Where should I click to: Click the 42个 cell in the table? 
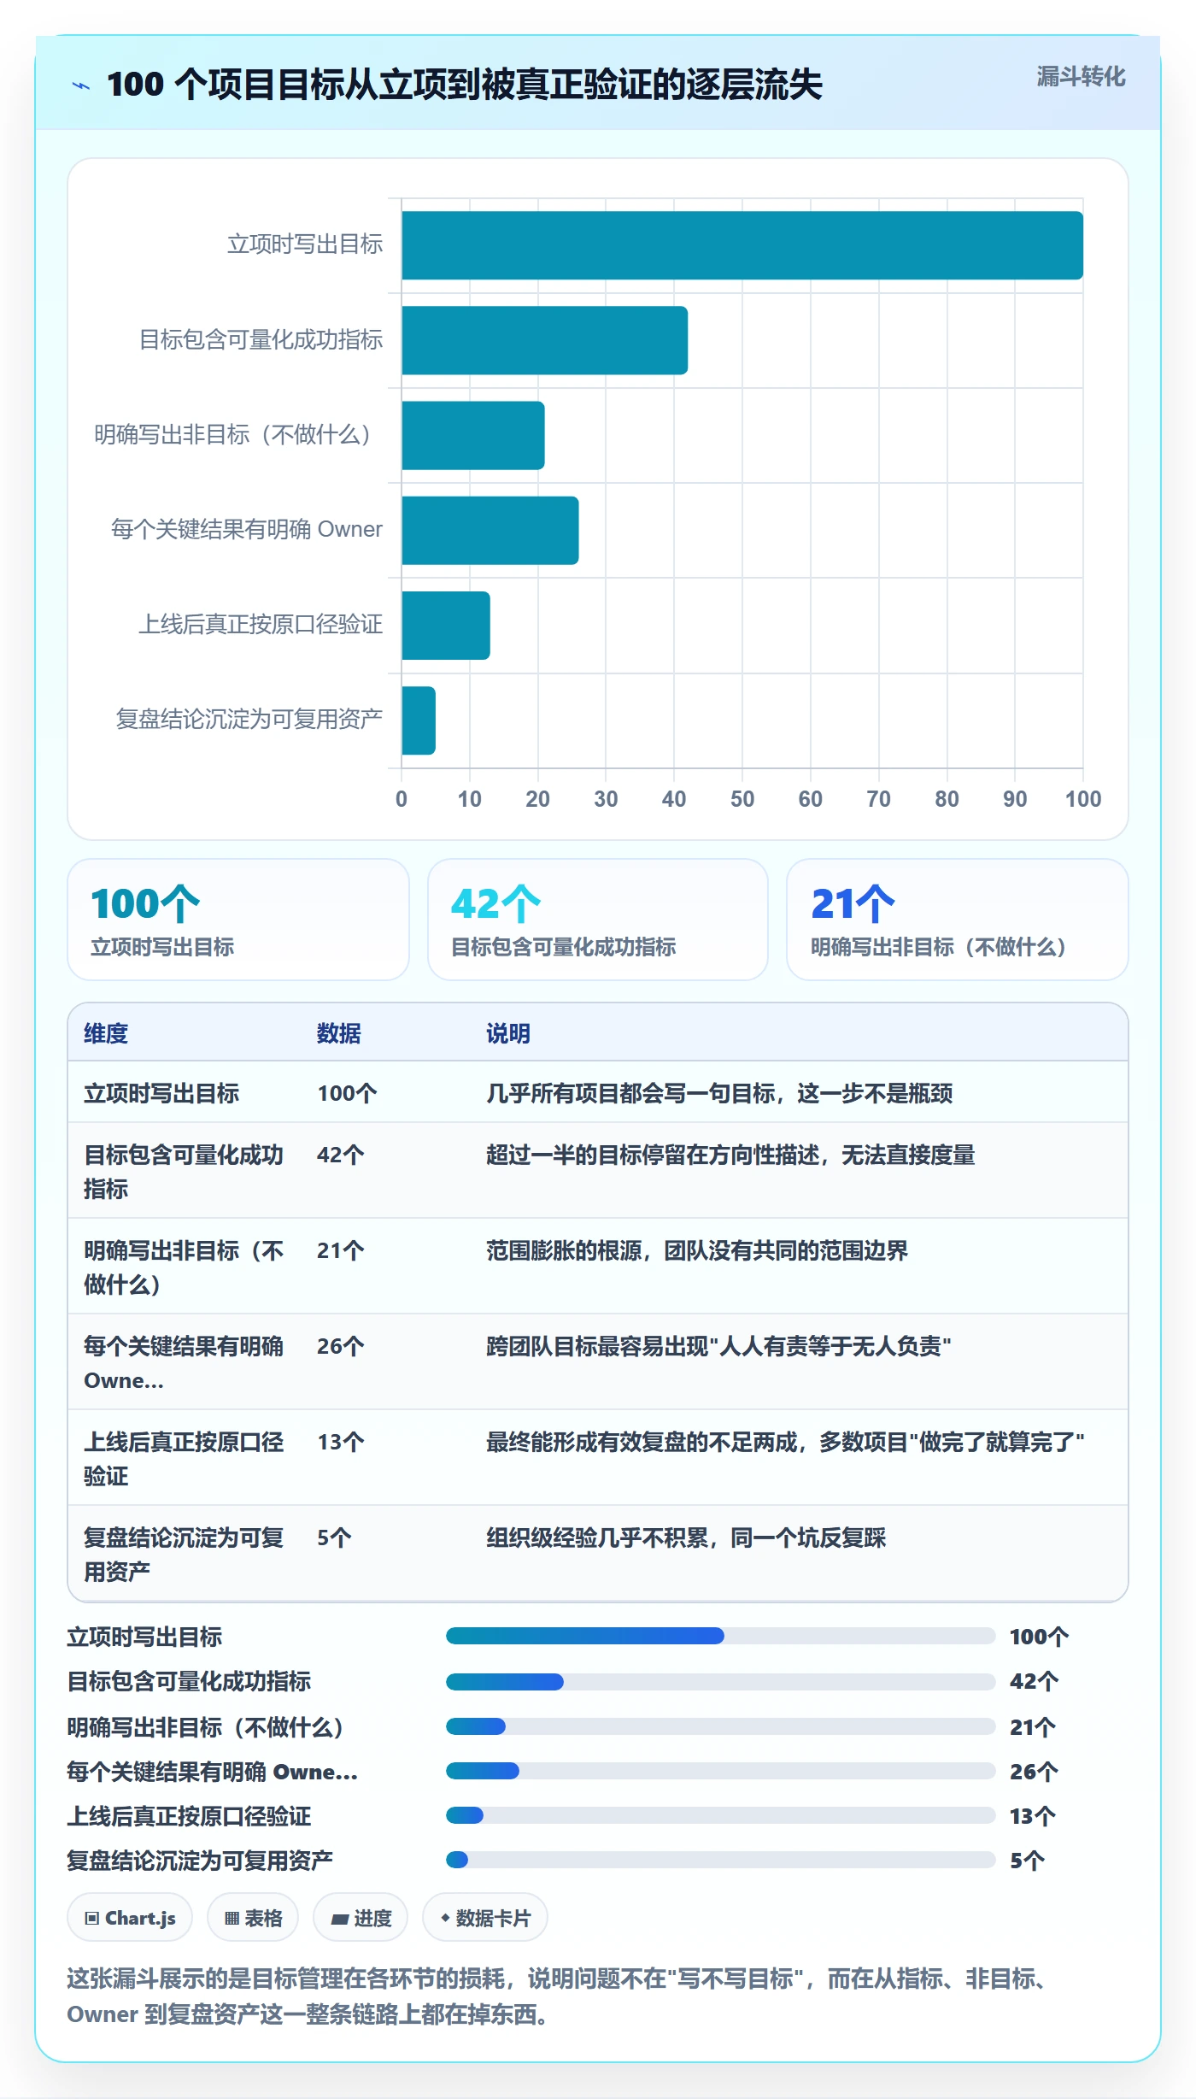[341, 1155]
